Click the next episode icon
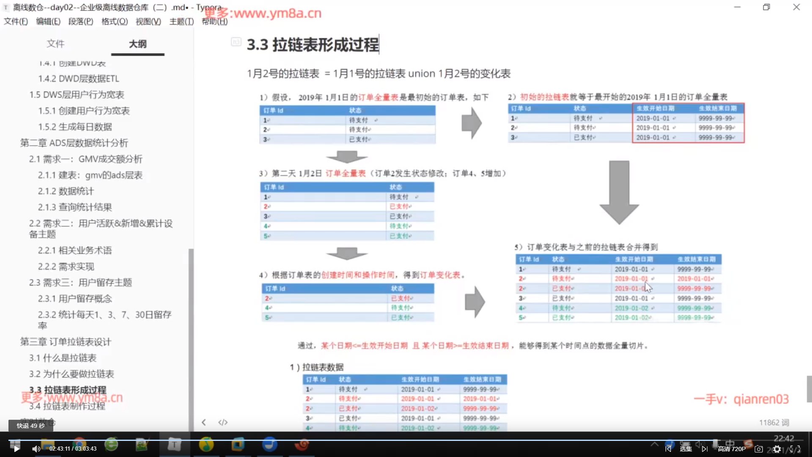 click(705, 449)
